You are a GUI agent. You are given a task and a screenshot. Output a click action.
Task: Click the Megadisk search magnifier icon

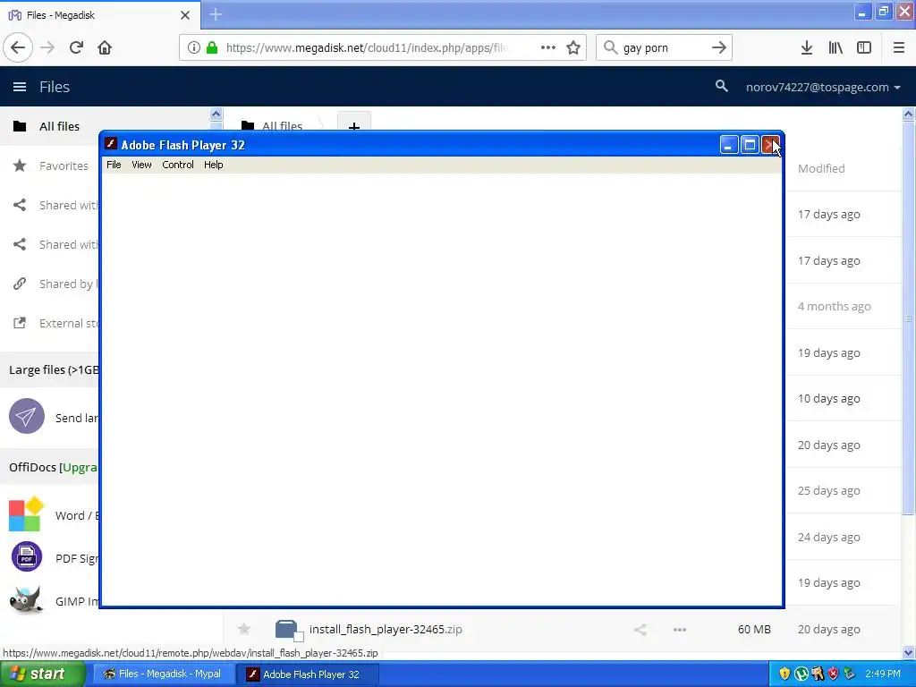[722, 87]
